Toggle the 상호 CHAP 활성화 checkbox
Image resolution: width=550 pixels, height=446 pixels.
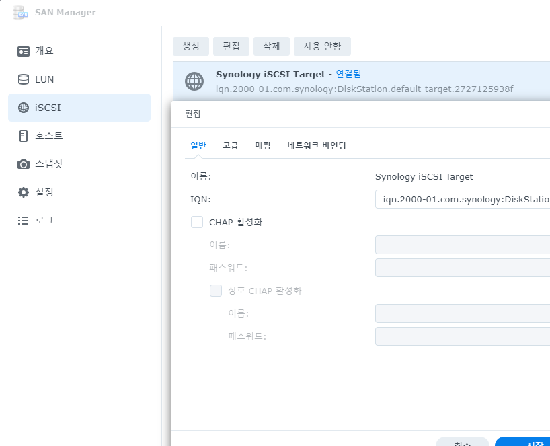point(216,291)
